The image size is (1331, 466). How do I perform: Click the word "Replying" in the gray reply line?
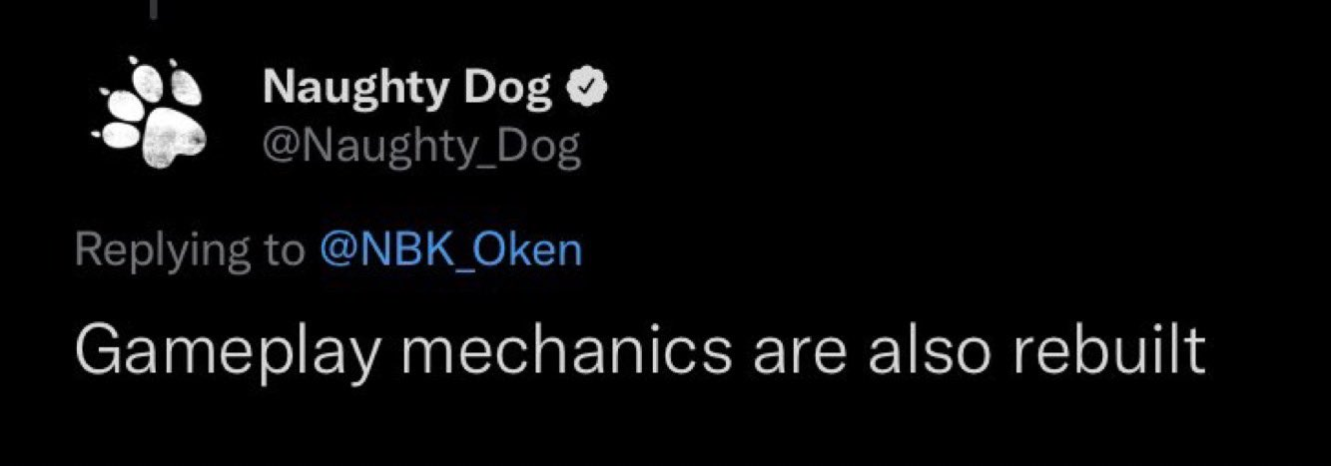tap(161, 249)
